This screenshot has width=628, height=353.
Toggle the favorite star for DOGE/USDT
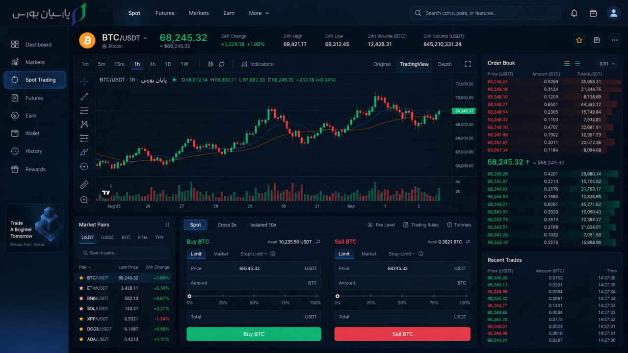pyautogui.click(x=81, y=329)
